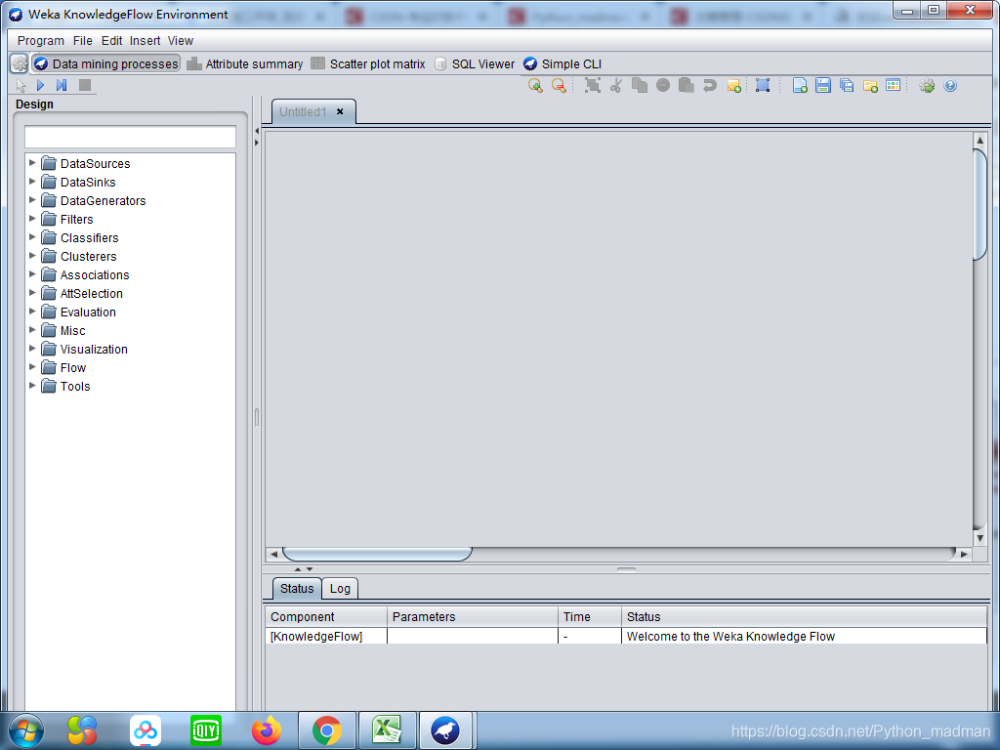Switch to the Status tab
This screenshot has height=750, width=1000.
tap(297, 589)
